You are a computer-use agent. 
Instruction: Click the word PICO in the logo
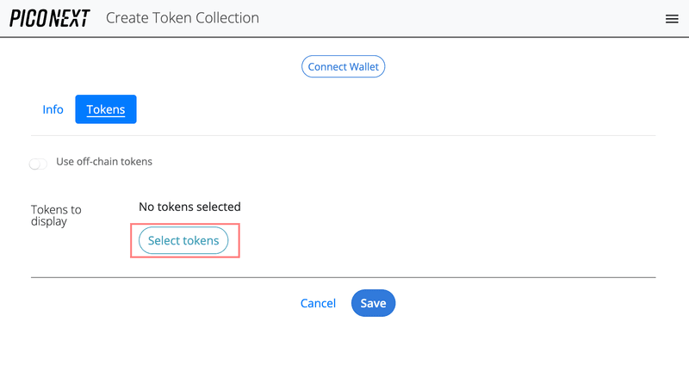coord(28,18)
